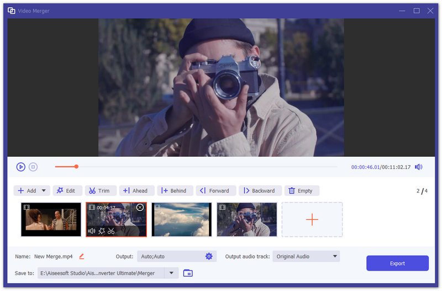Rename the output file with pencil icon
This screenshot has width=442, height=291.
[x=82, y=256]
